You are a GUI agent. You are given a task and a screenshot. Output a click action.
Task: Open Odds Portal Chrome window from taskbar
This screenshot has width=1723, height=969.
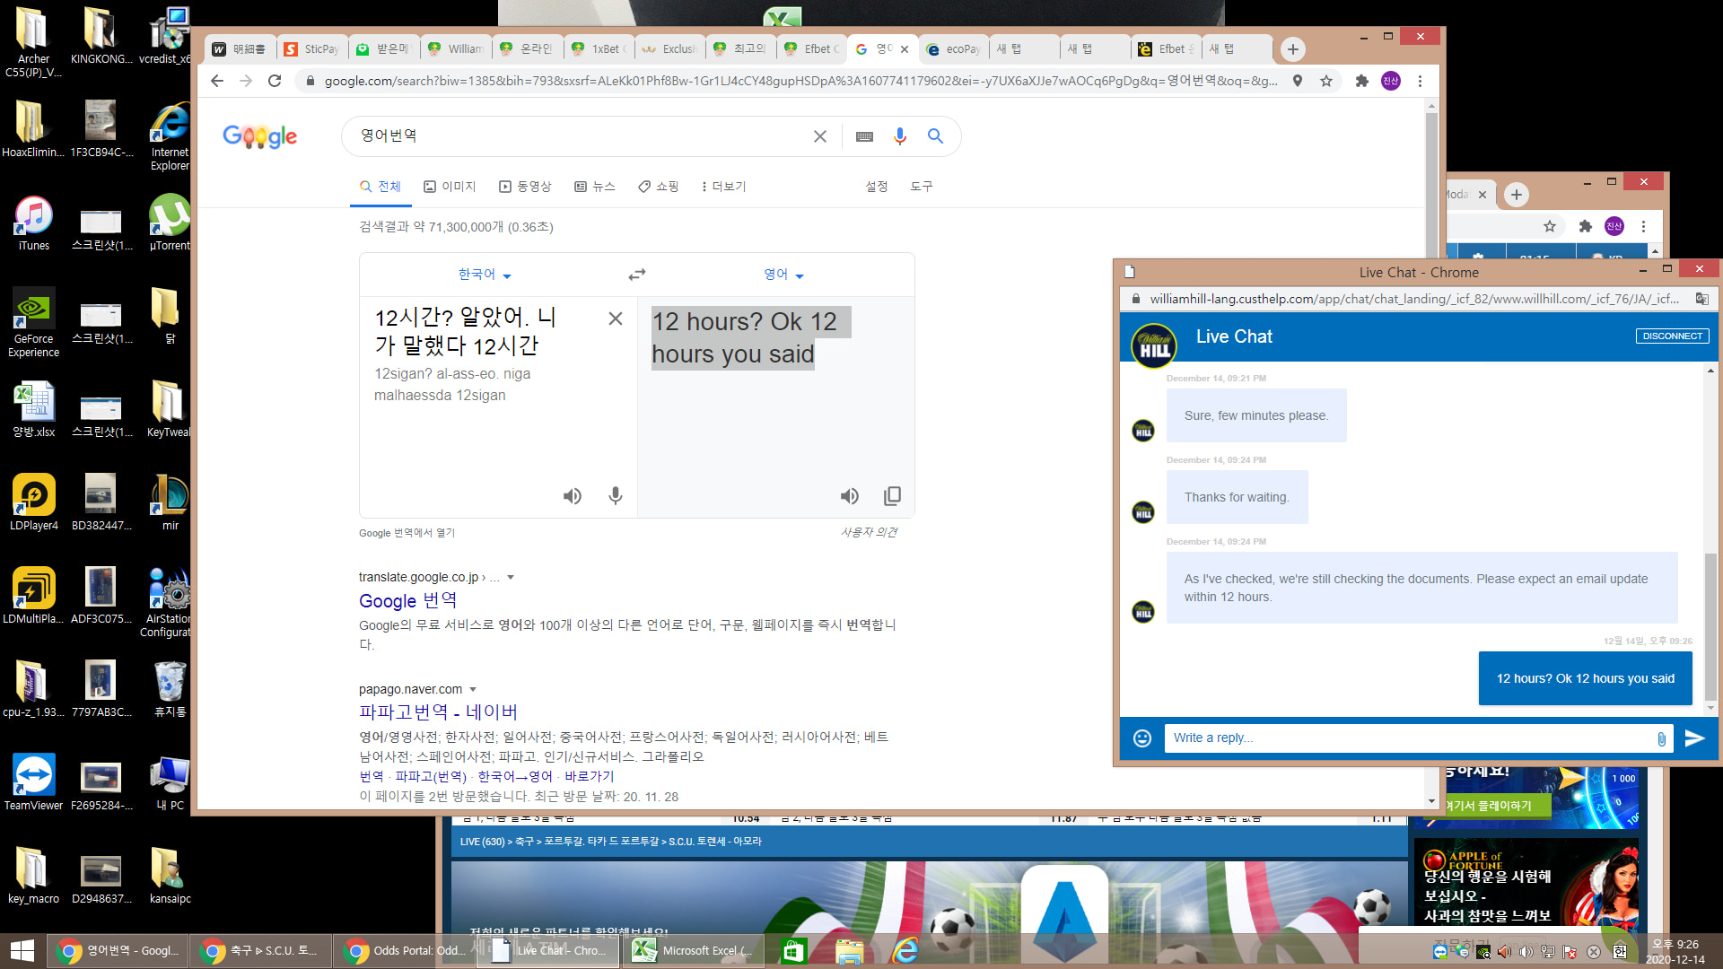point(405,951)
